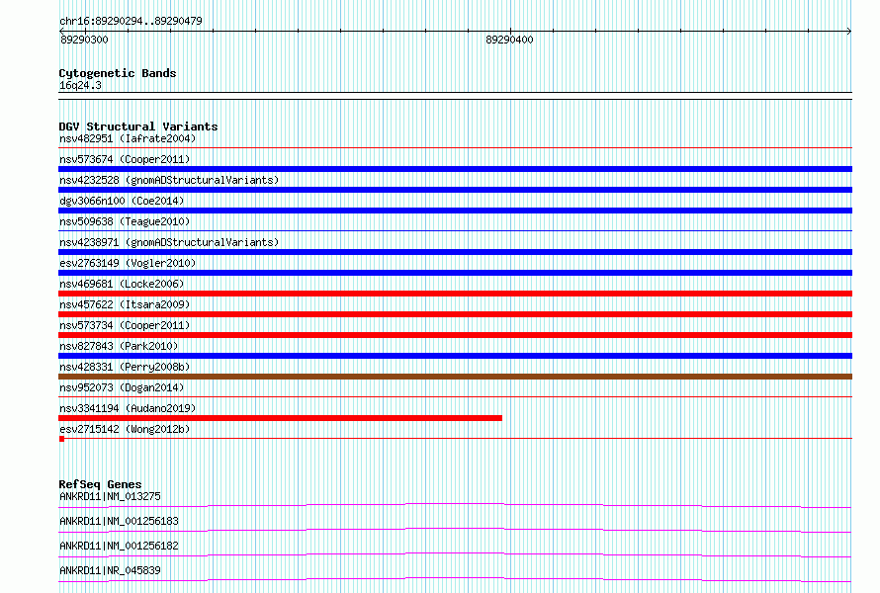The image size is (880, 593).
Task: Open variant nsv573674 (Cooper2011) label
Action: tap(125, 159)
